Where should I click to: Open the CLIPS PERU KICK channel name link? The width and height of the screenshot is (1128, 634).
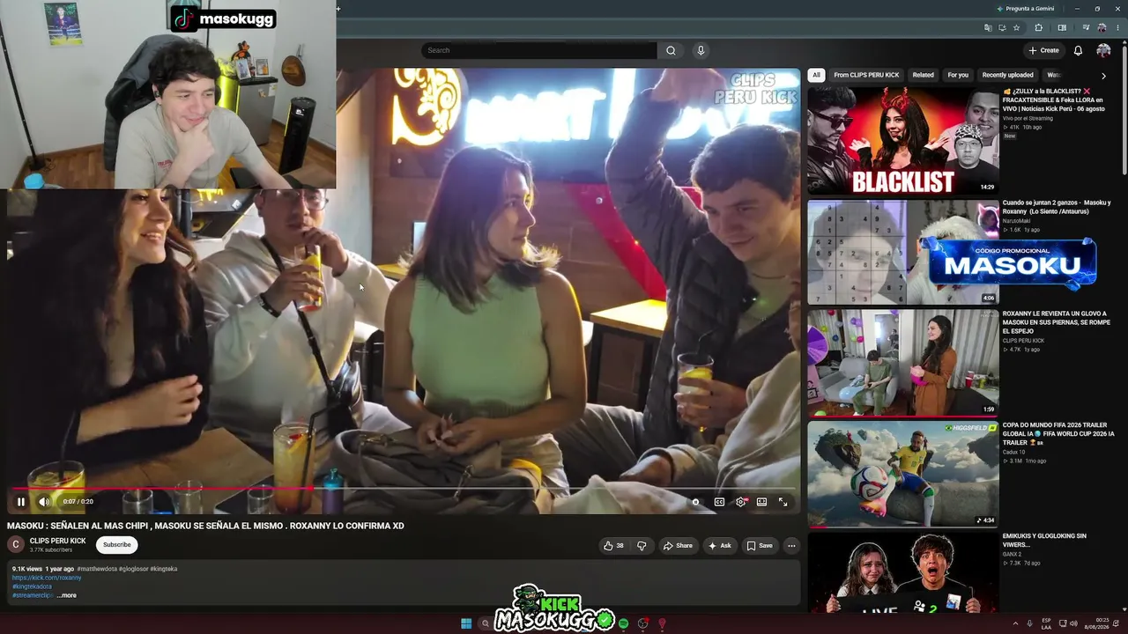tap(58, 541)
